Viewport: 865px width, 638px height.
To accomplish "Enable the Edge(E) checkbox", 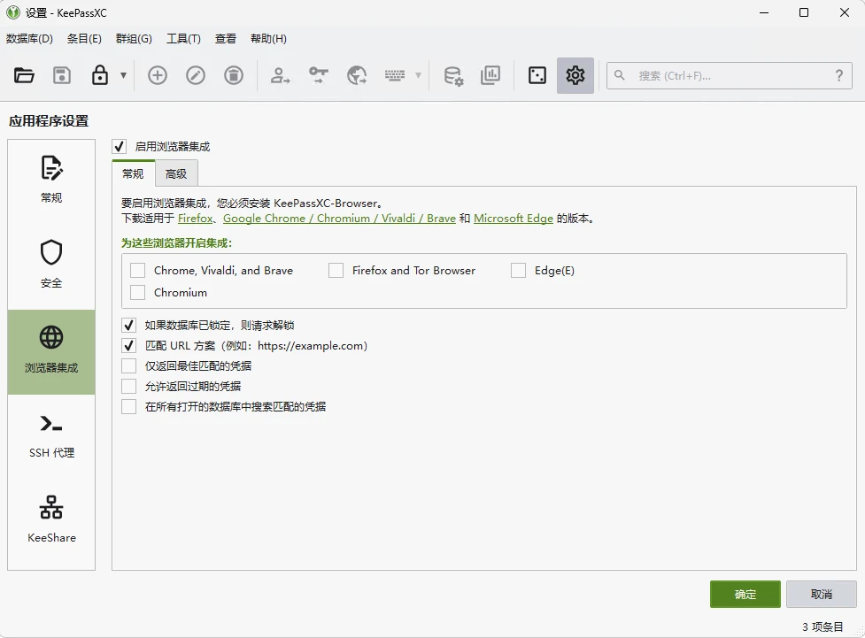I will (x=518, y=270).
